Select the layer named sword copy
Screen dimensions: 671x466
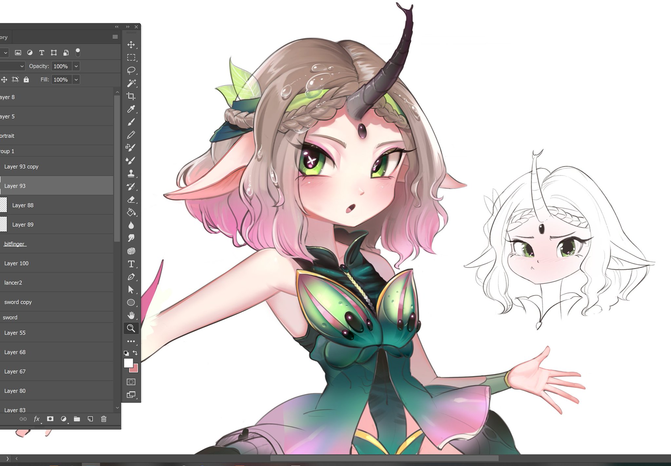point(18,302)
